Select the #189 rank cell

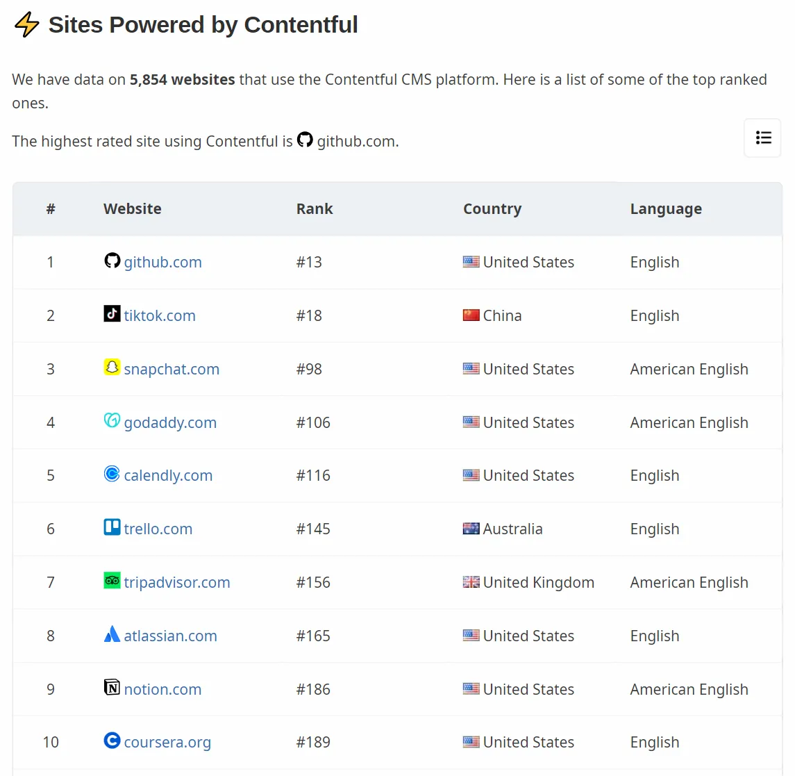click(x=313, y=742)
